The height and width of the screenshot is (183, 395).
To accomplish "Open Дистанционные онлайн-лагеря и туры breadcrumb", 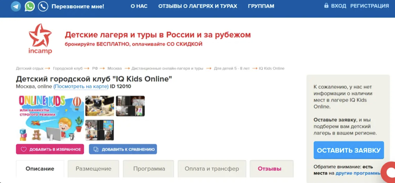I will tap(167, 68).
